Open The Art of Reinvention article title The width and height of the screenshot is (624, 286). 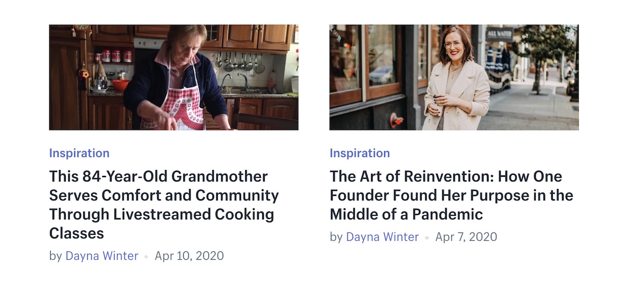[451, 195]
